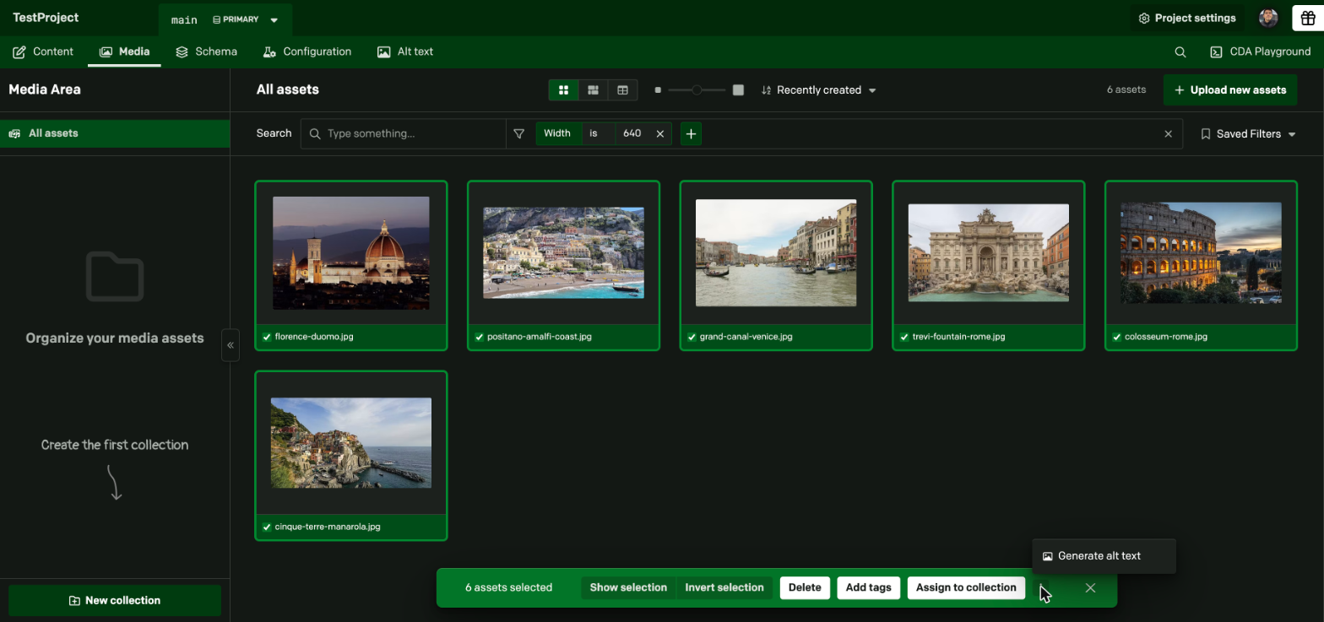Open the Colosseum Rome image thumbnail
Image resolution: width=1324 pixels, height=622 pixels.
click(x=1201, y=252)
